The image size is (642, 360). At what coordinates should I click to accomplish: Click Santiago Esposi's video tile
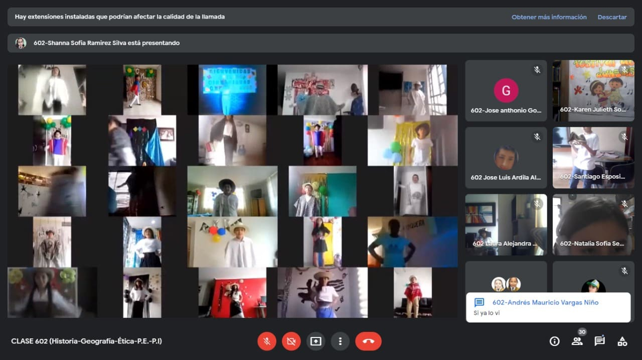click(x=593, y=158)
